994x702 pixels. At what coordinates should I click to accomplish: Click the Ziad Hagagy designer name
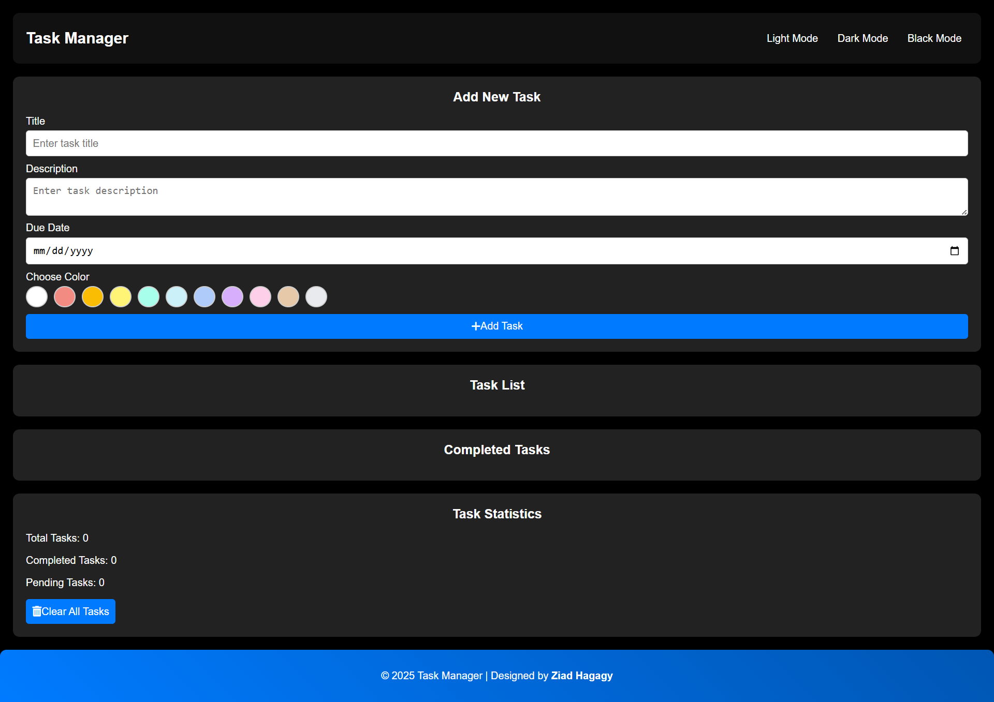582,676
